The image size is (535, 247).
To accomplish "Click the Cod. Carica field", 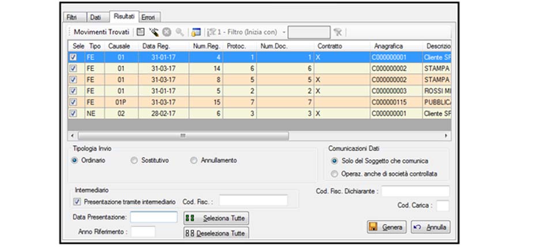I will click(x=443, y=206).
